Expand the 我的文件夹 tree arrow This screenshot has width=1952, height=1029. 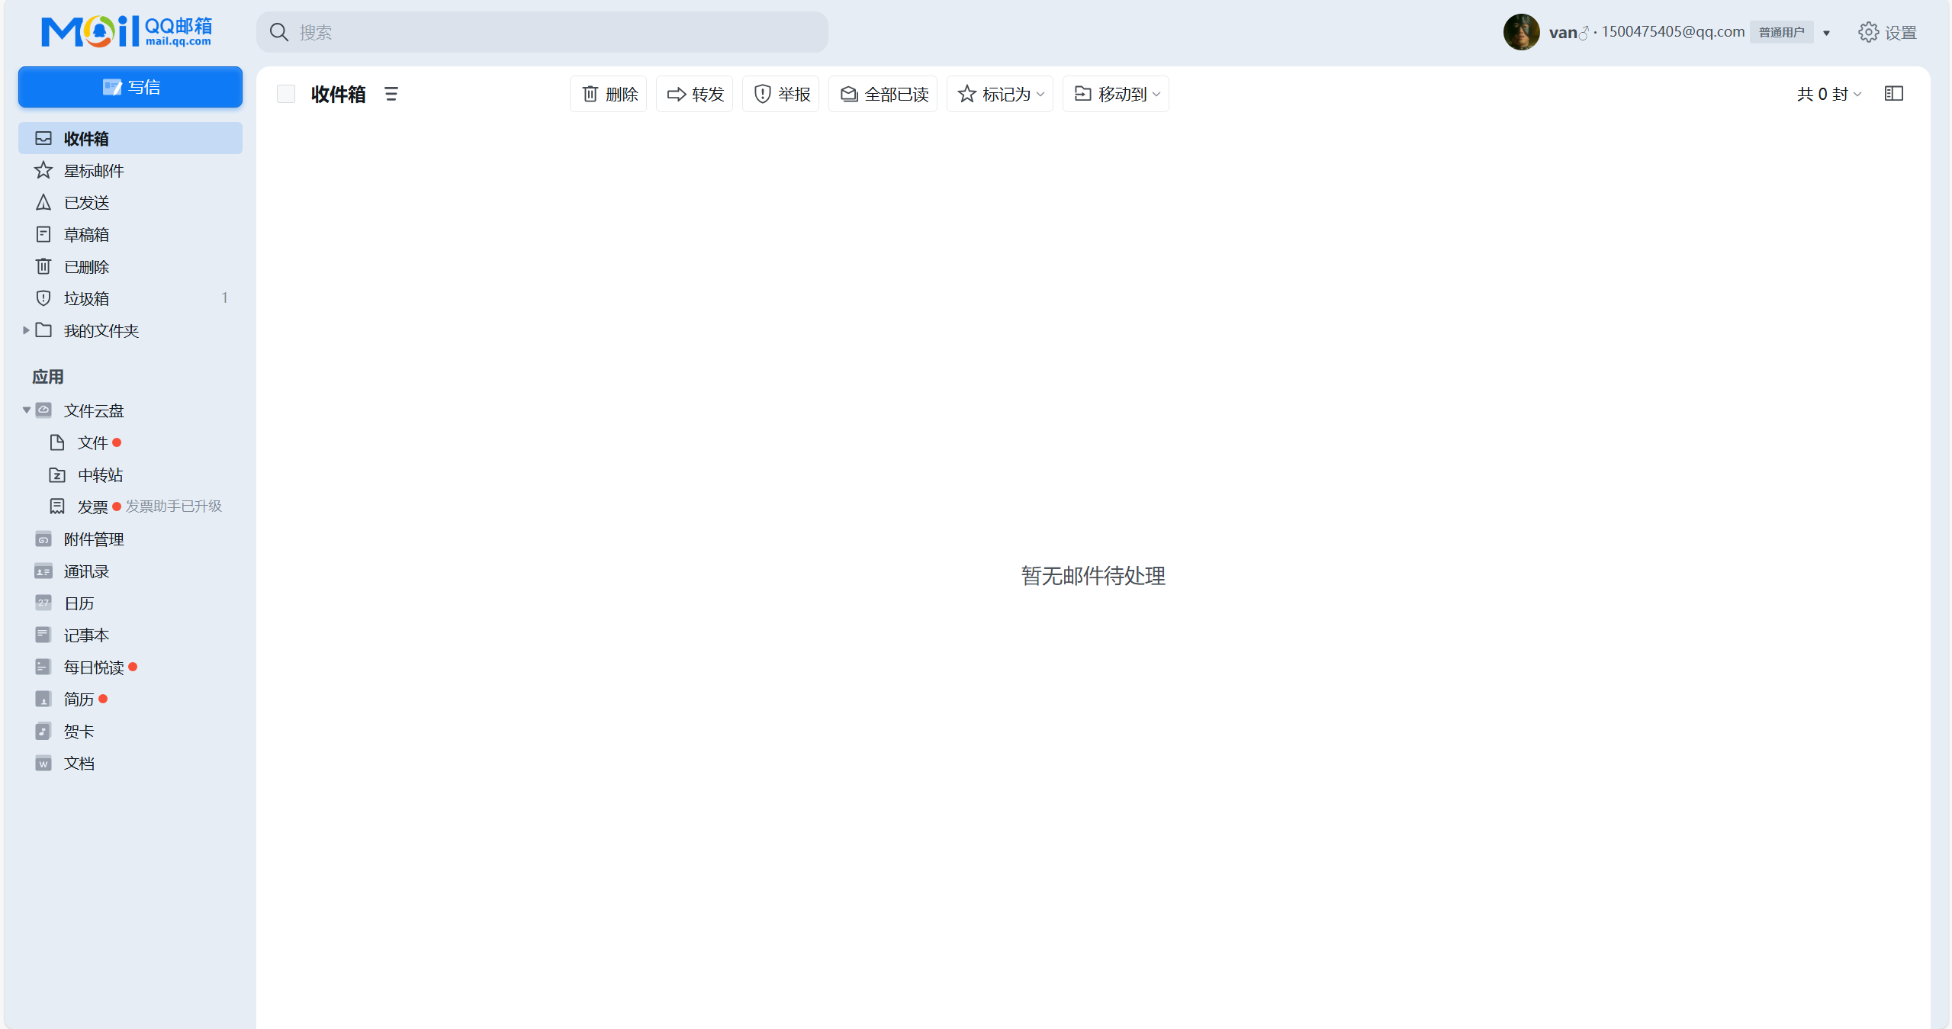point(26,330)
